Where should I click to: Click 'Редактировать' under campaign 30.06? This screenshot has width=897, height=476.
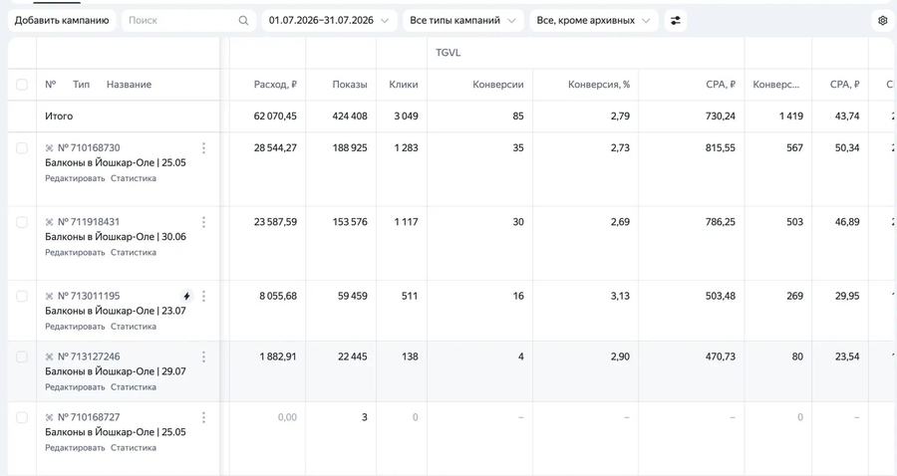[x=75, y=253]
